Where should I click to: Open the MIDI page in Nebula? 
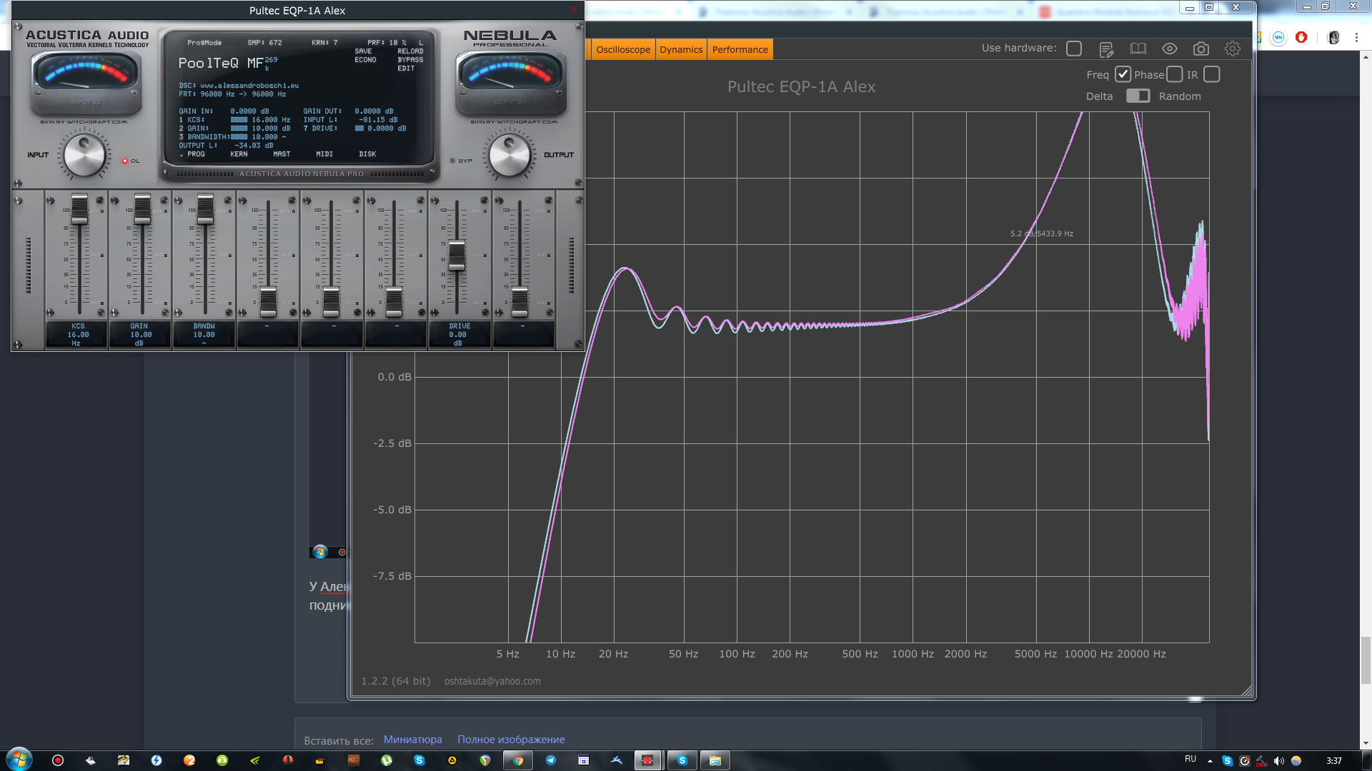click(324, 154)
